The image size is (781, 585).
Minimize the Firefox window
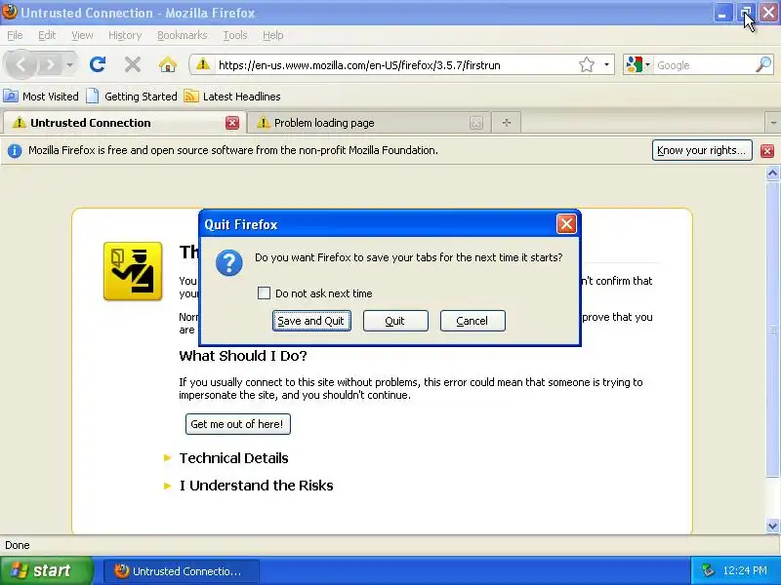[x=722, y=13]
